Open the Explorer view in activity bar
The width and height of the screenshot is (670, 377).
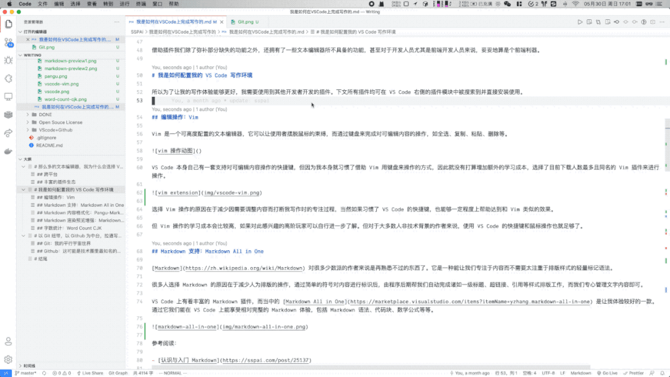coord(9,24)
